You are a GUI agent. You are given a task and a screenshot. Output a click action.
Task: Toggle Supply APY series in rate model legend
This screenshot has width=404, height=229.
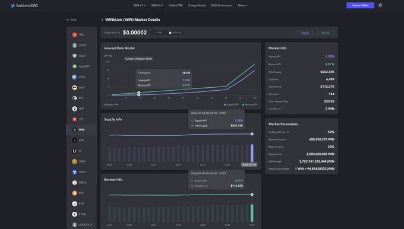pyautogui.click(x=231, y=104)
